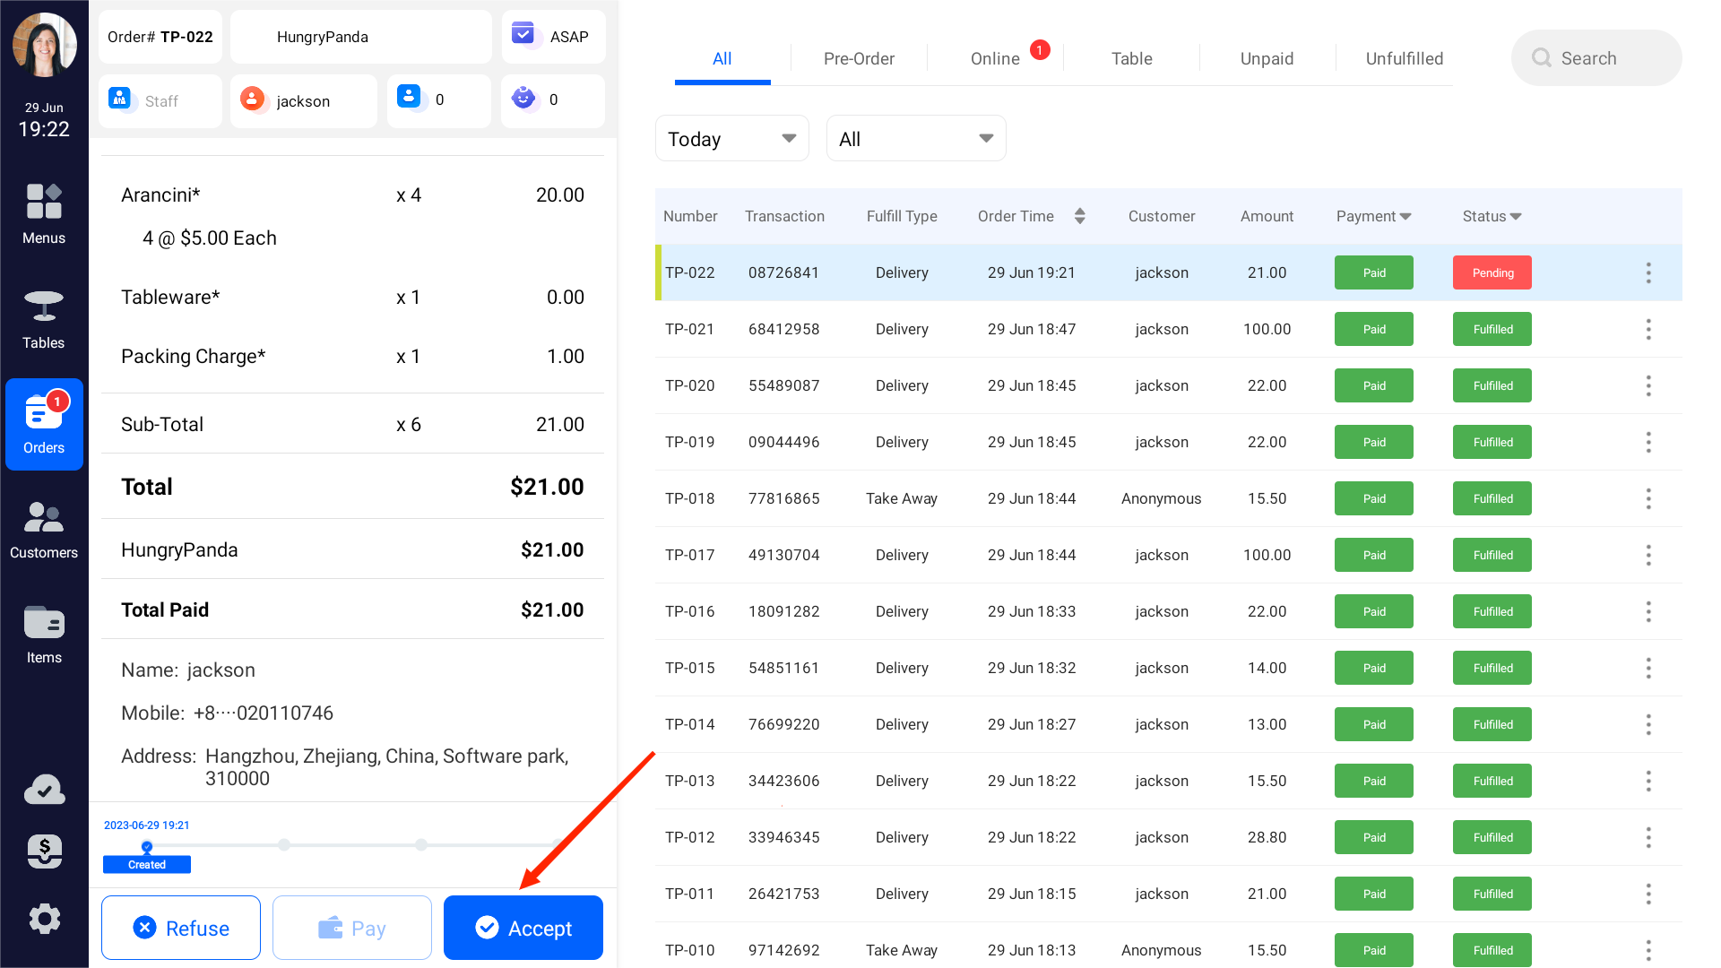Viewport: 1721px width, 968px height.
Task: Click the Pay button
Action: pos(352,928)
